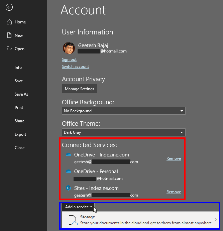Go to Home in backstage sidebar
223x231 pixels.
click(x=20, y=22)
